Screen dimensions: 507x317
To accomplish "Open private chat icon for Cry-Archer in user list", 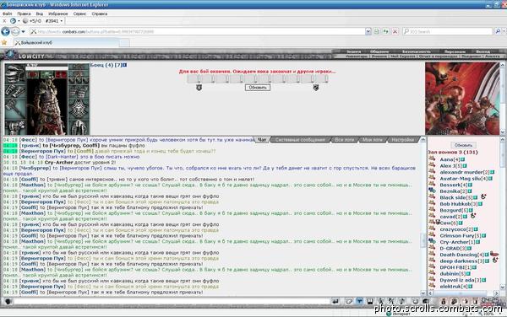I will pyautogui.click(x=432, y=241).
